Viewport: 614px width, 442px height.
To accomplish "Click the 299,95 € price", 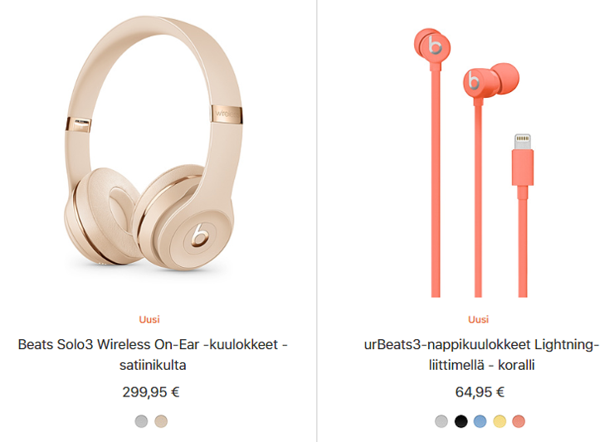I will click(x=151, y=392).
